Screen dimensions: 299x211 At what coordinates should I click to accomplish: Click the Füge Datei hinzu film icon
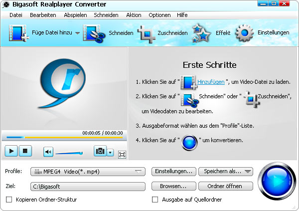click(18, 33)
